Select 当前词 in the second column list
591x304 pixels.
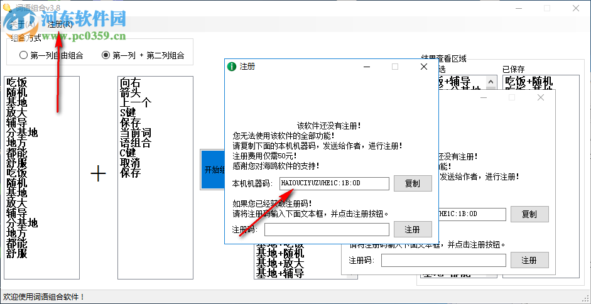point(136,133)
